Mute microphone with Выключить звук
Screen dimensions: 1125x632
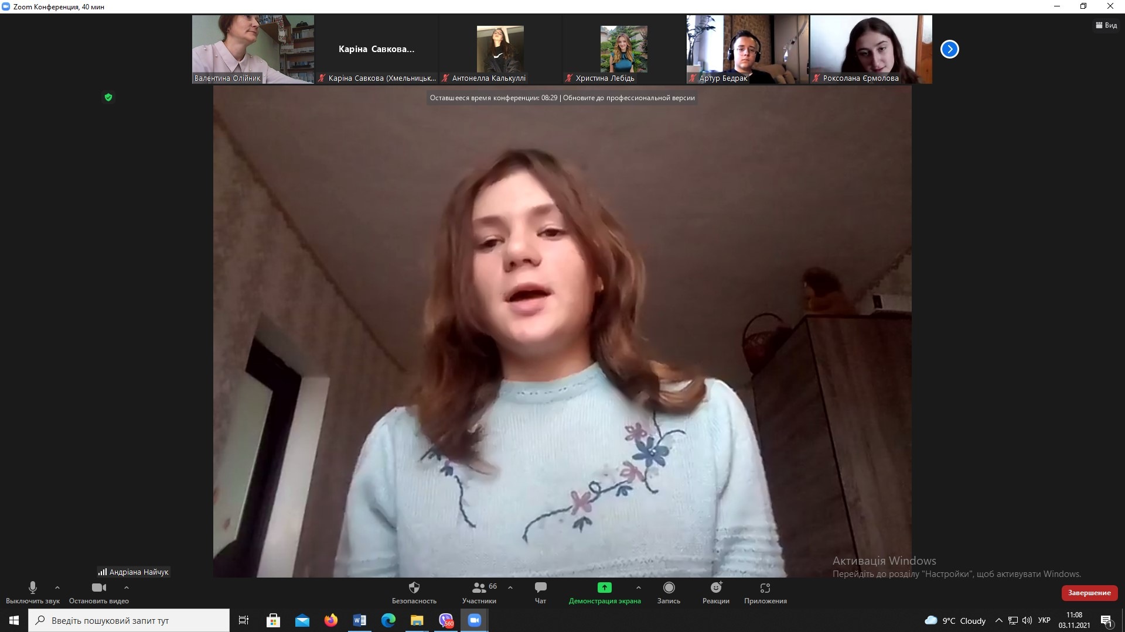tap(33, 588)
